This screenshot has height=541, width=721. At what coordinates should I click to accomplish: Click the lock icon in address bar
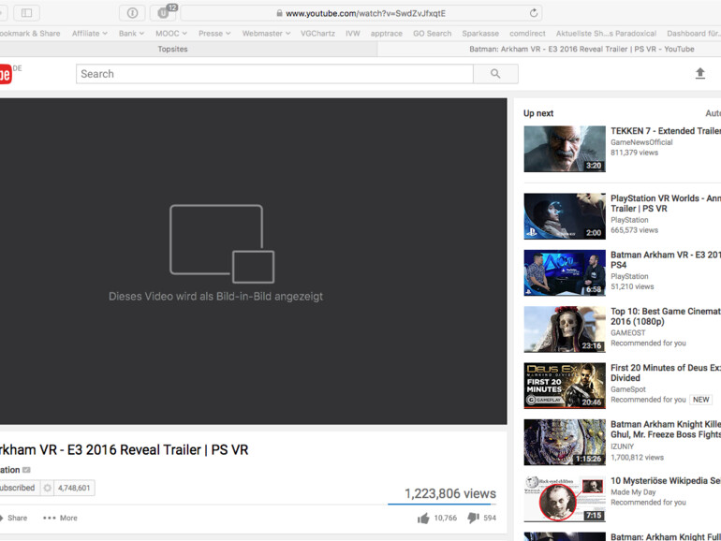point(279,13)
